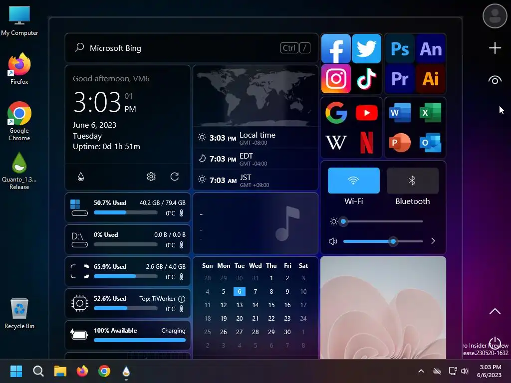
Task: Select June 6 in the calendar
Action: coord(239,291)
